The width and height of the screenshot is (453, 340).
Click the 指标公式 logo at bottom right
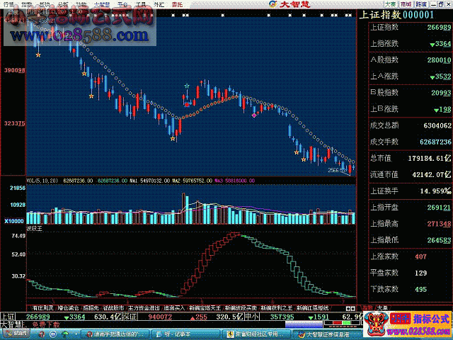tap(420, 319)
